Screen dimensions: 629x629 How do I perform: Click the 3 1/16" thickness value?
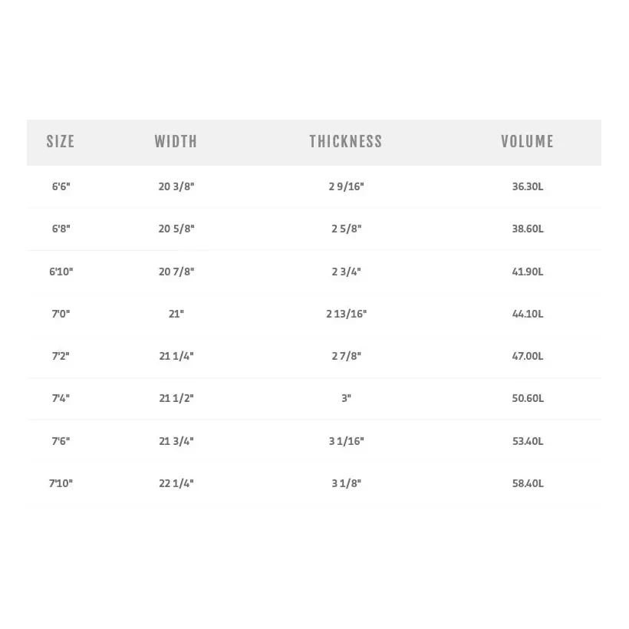point(347,441)
